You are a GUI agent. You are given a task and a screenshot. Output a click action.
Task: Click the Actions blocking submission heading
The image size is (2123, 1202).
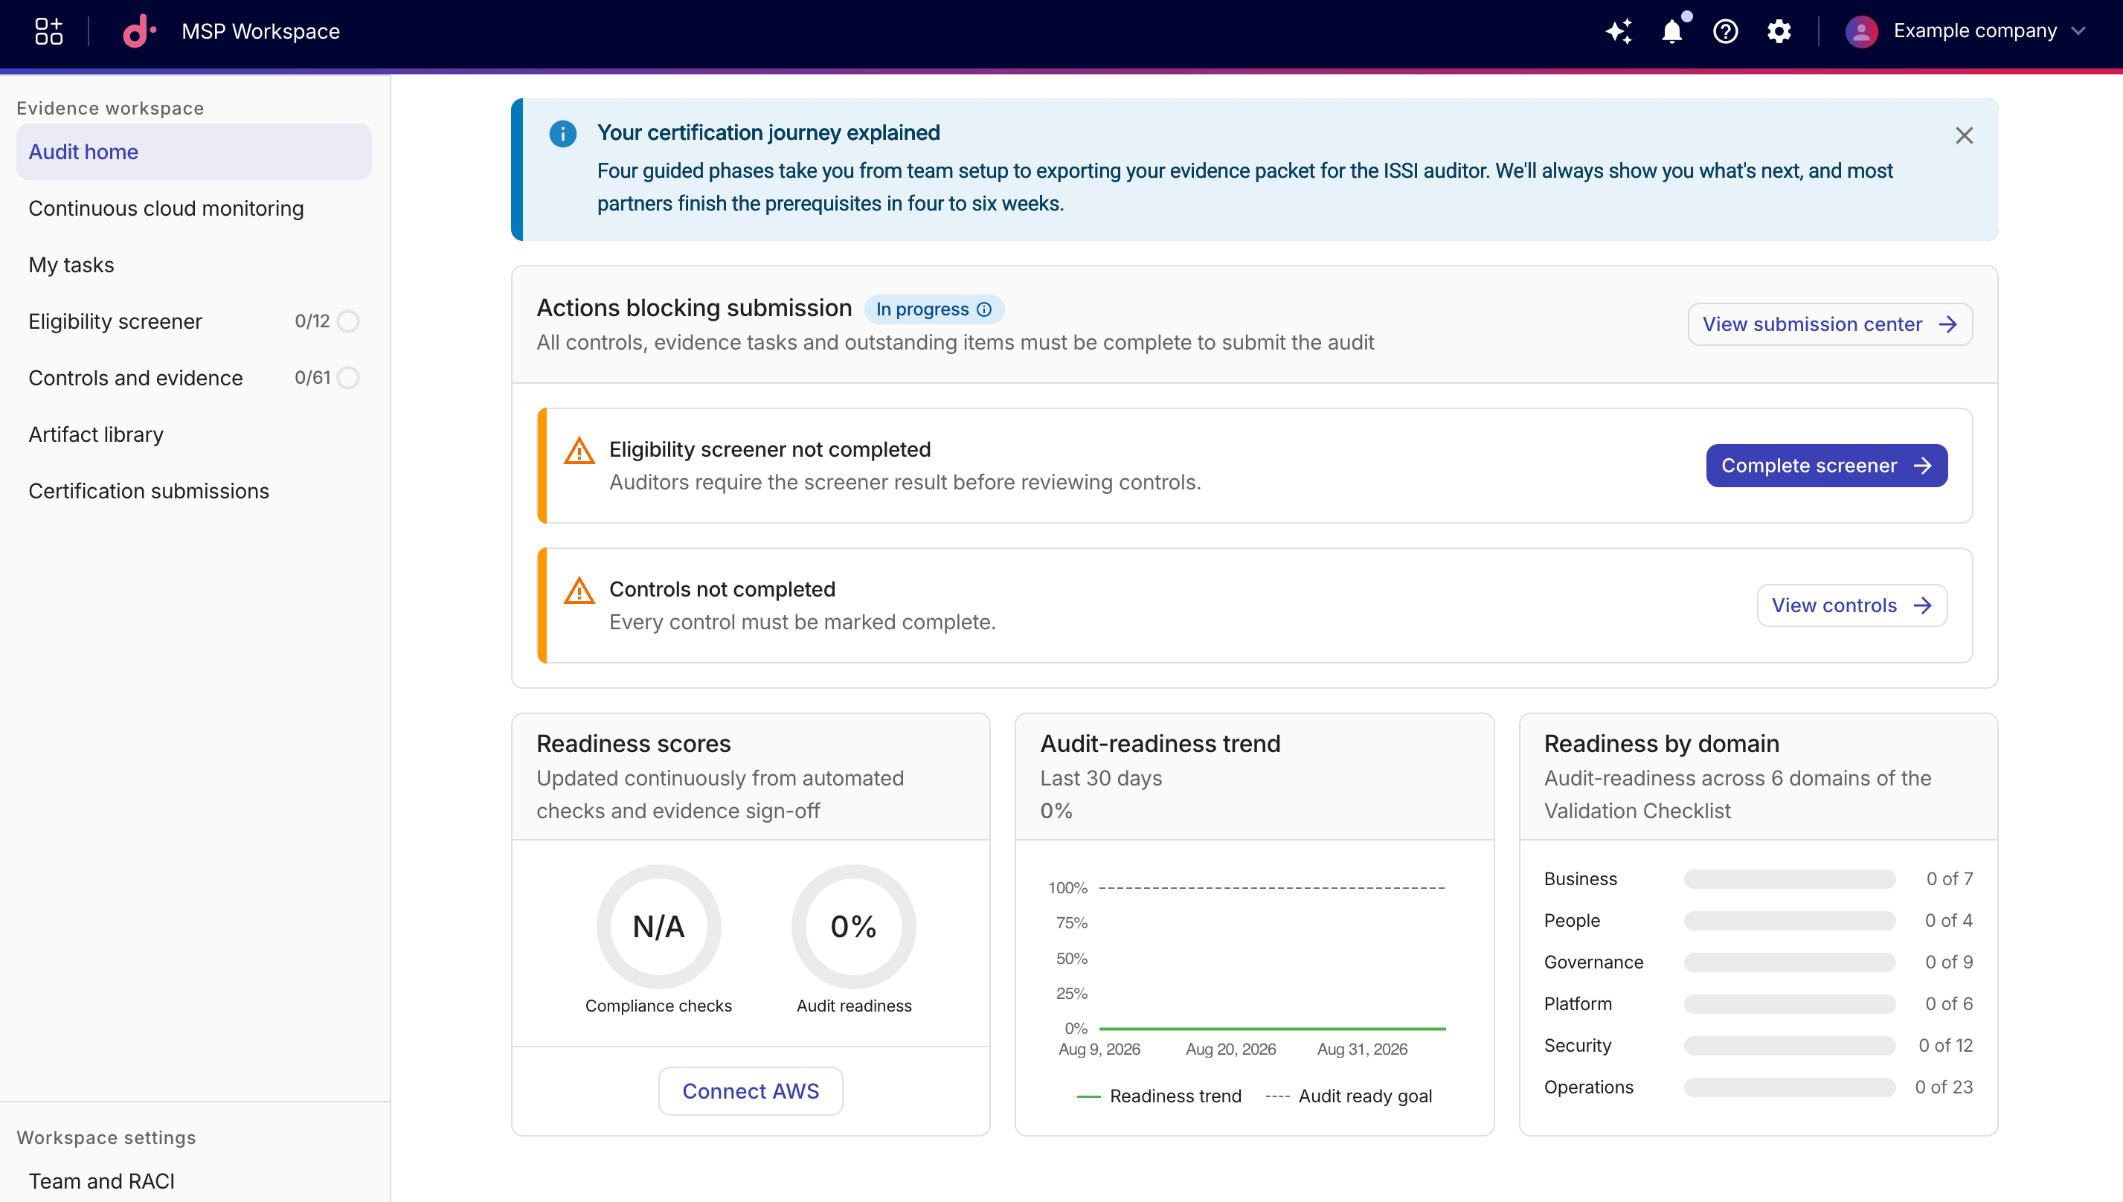pyautogui.click(x=694, y=308)
